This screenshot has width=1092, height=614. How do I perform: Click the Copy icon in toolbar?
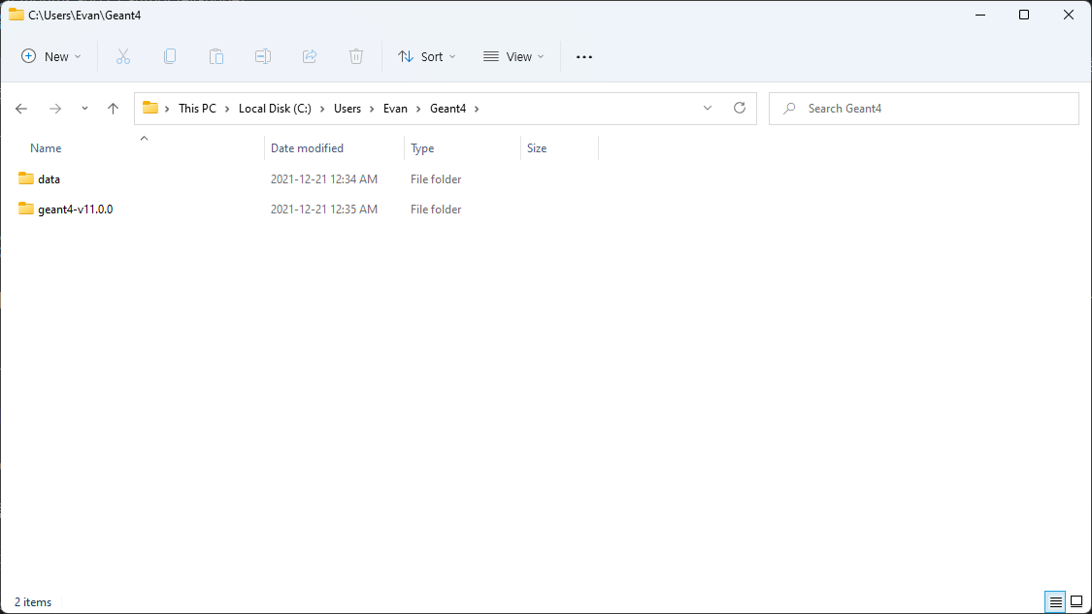pyautogui.click(x=170, y=56)
